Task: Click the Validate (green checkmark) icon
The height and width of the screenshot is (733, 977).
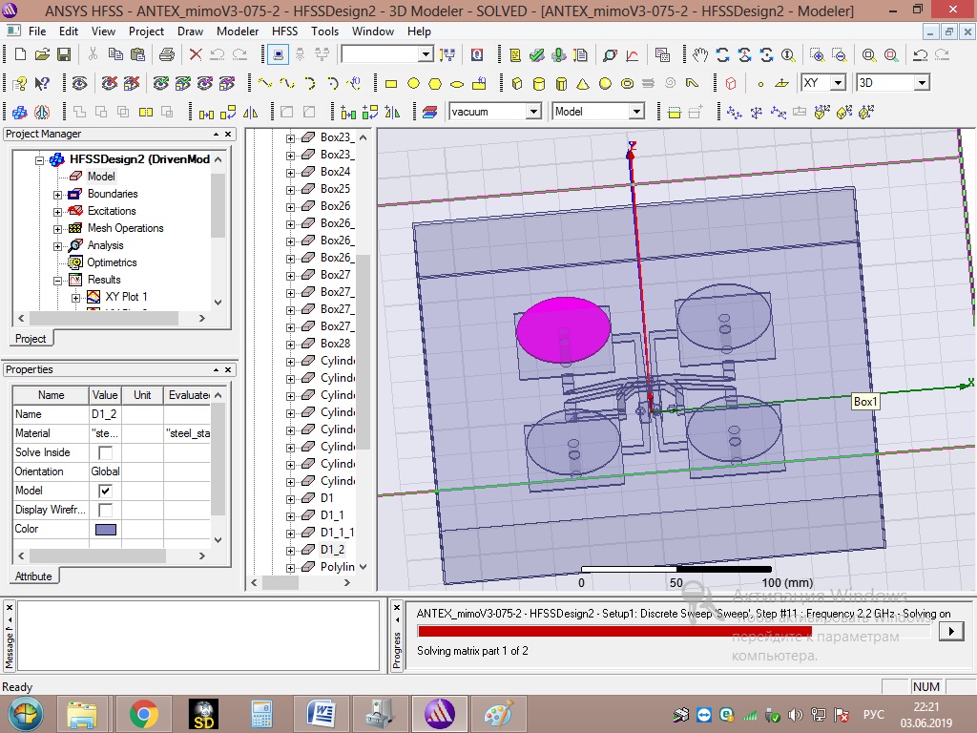Action: point(538,55)
